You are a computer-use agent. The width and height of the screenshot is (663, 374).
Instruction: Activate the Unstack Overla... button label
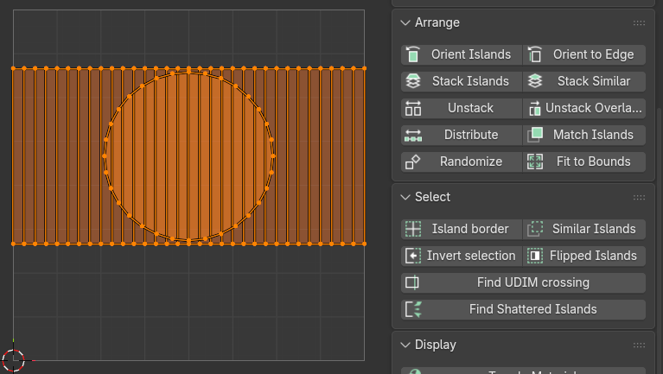[593, 108]
